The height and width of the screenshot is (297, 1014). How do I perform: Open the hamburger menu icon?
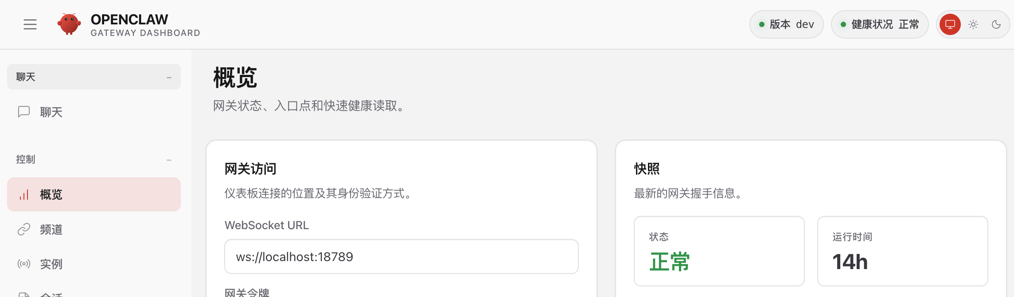click(x=30, y=24)
